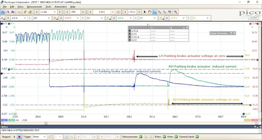The width and height of the screenshot is (262, 140).
Task: Open Channel B options button
Action: (x=55, y=18)
